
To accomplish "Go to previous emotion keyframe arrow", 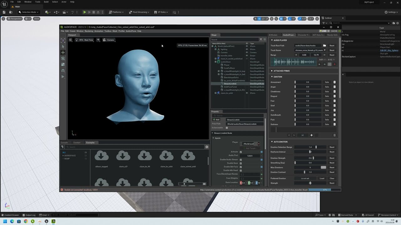I will tap(289, 135).
